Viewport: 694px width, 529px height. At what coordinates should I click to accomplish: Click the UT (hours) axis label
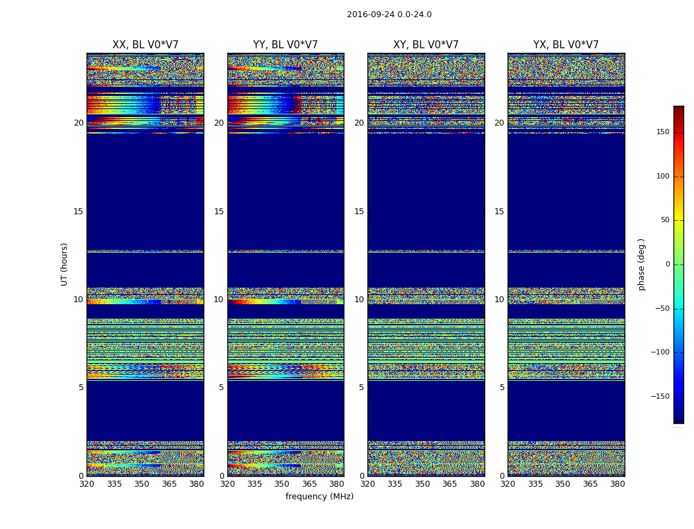65,264
